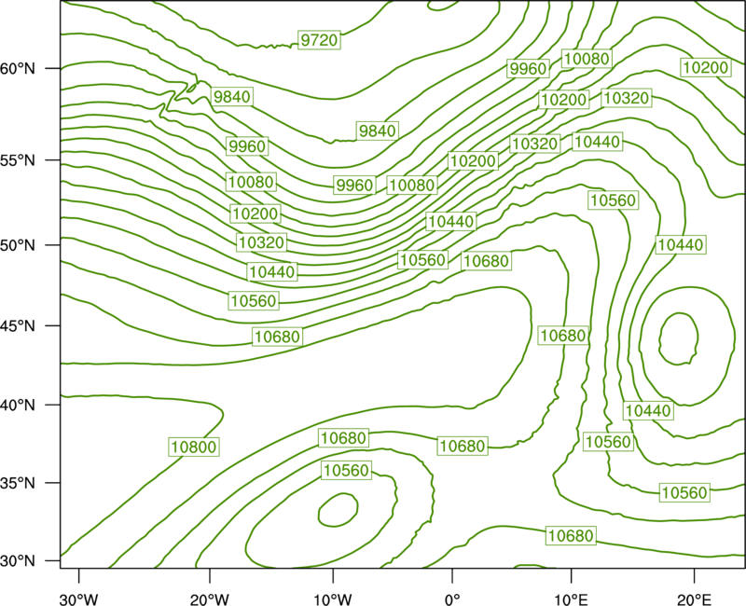746x606 pixels.
Task: Pick the 45°N latitude label
Action: pos(18,325)
